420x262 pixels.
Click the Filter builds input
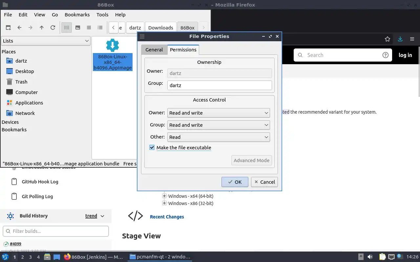(56, 231)
